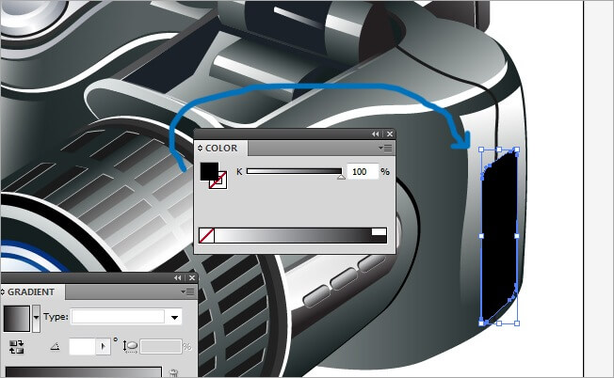Close the Color panel
The height and width of the screenshot is (378, 614).
[390, 134]
